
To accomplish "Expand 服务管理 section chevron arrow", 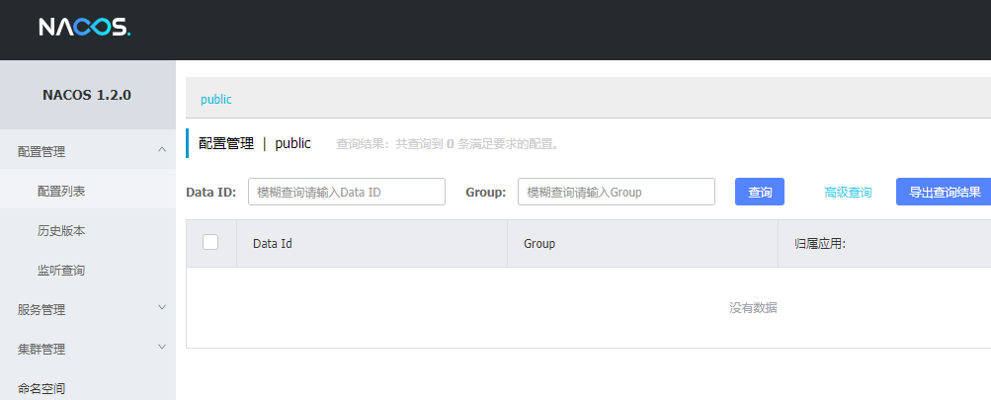I will (x=162, y=308).
